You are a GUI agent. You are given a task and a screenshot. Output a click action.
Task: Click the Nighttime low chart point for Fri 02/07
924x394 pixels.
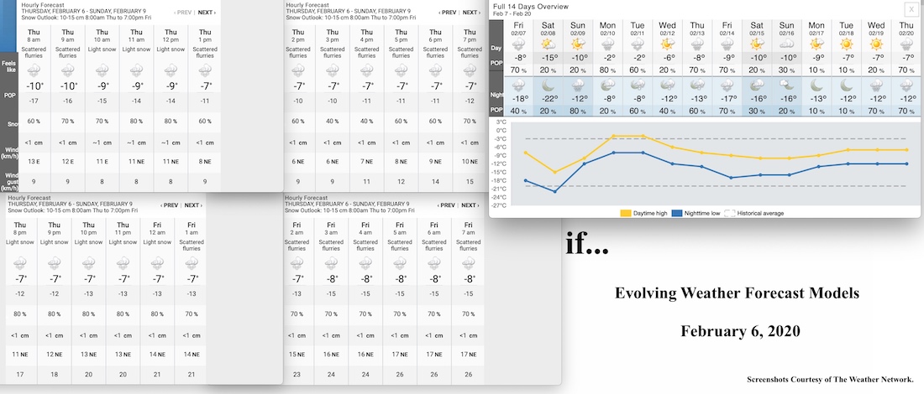[x=526, y=180]
